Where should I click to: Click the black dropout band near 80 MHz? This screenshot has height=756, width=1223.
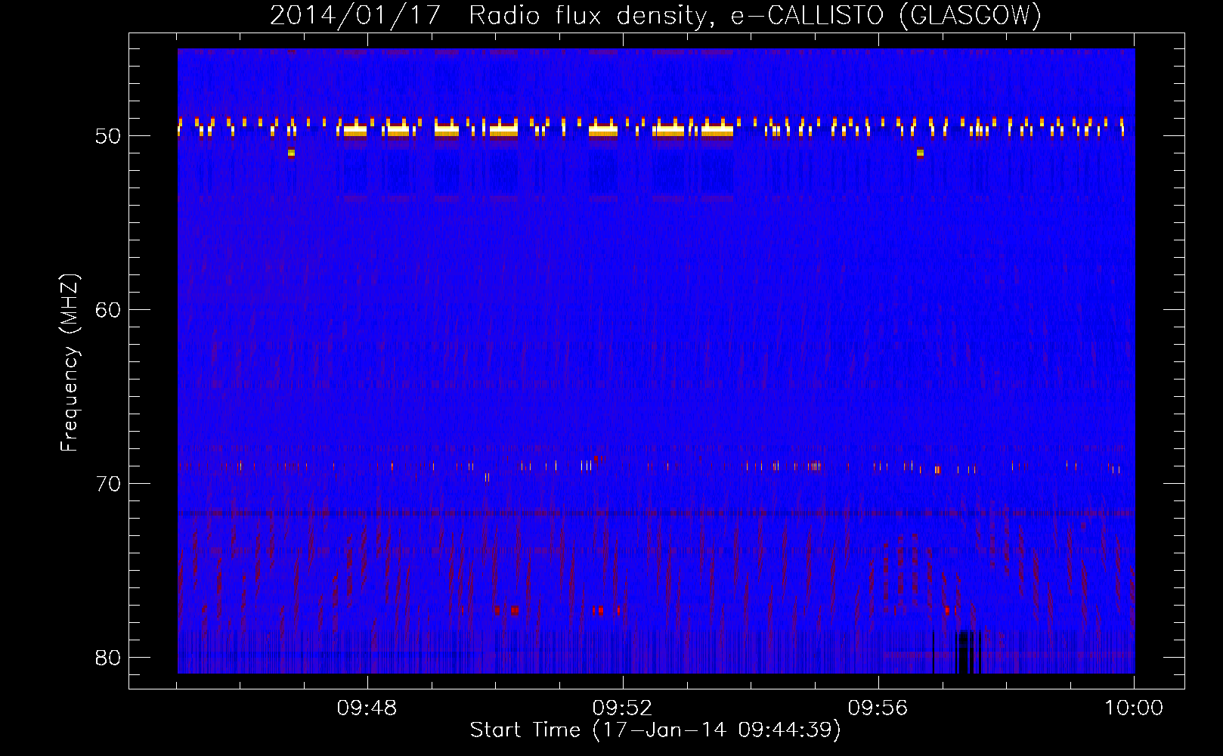point(964,652)
